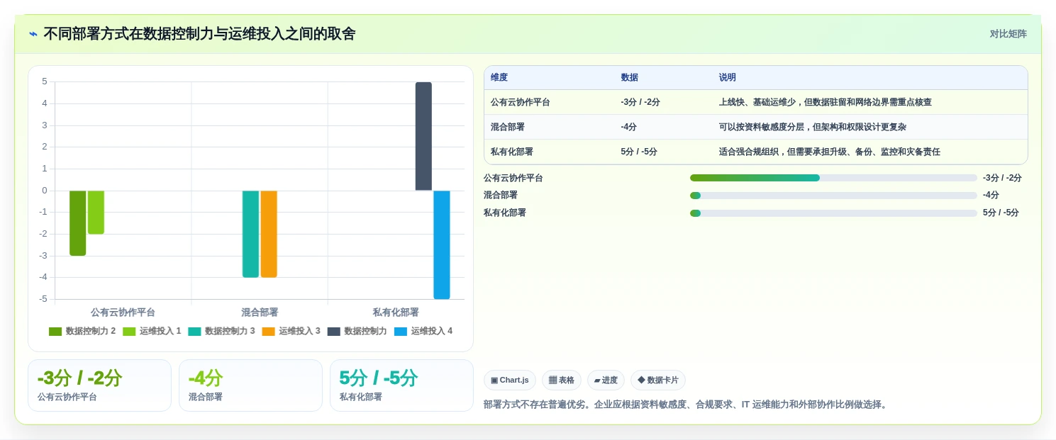This screenshot has width=1056, height=440.
Task: Click the panel title 不同部署方式在数据控制力
Action: [x=199, y=34]
